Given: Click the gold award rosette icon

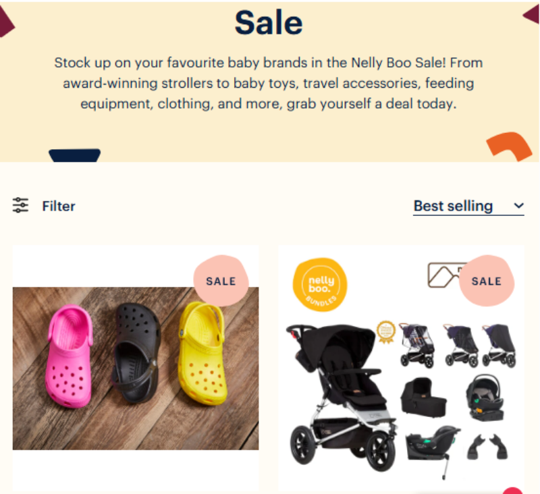Looking at the screenshot, I should pos(385,332).
